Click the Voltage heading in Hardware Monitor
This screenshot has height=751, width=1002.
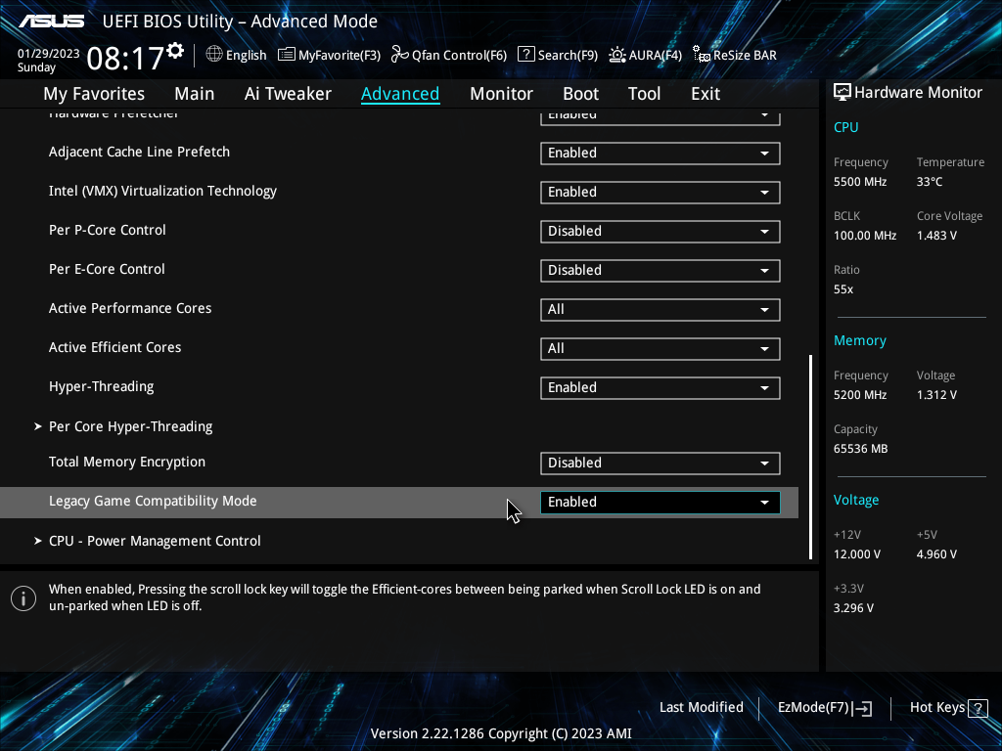coord(856,500)
